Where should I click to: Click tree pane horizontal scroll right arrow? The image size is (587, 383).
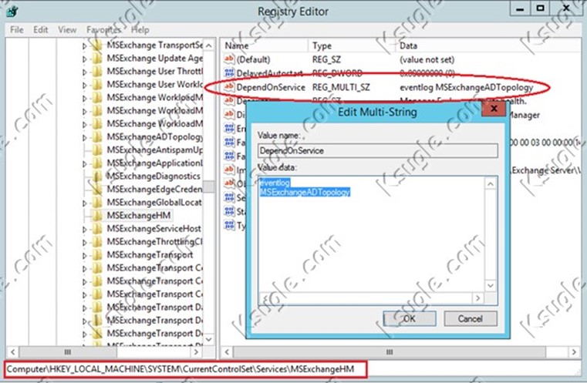[x=196, y=352]
